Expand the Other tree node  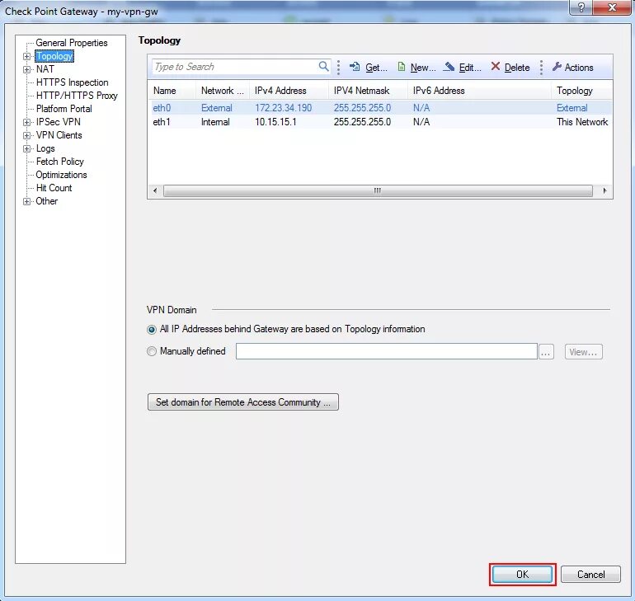click(x=26, y=201)
